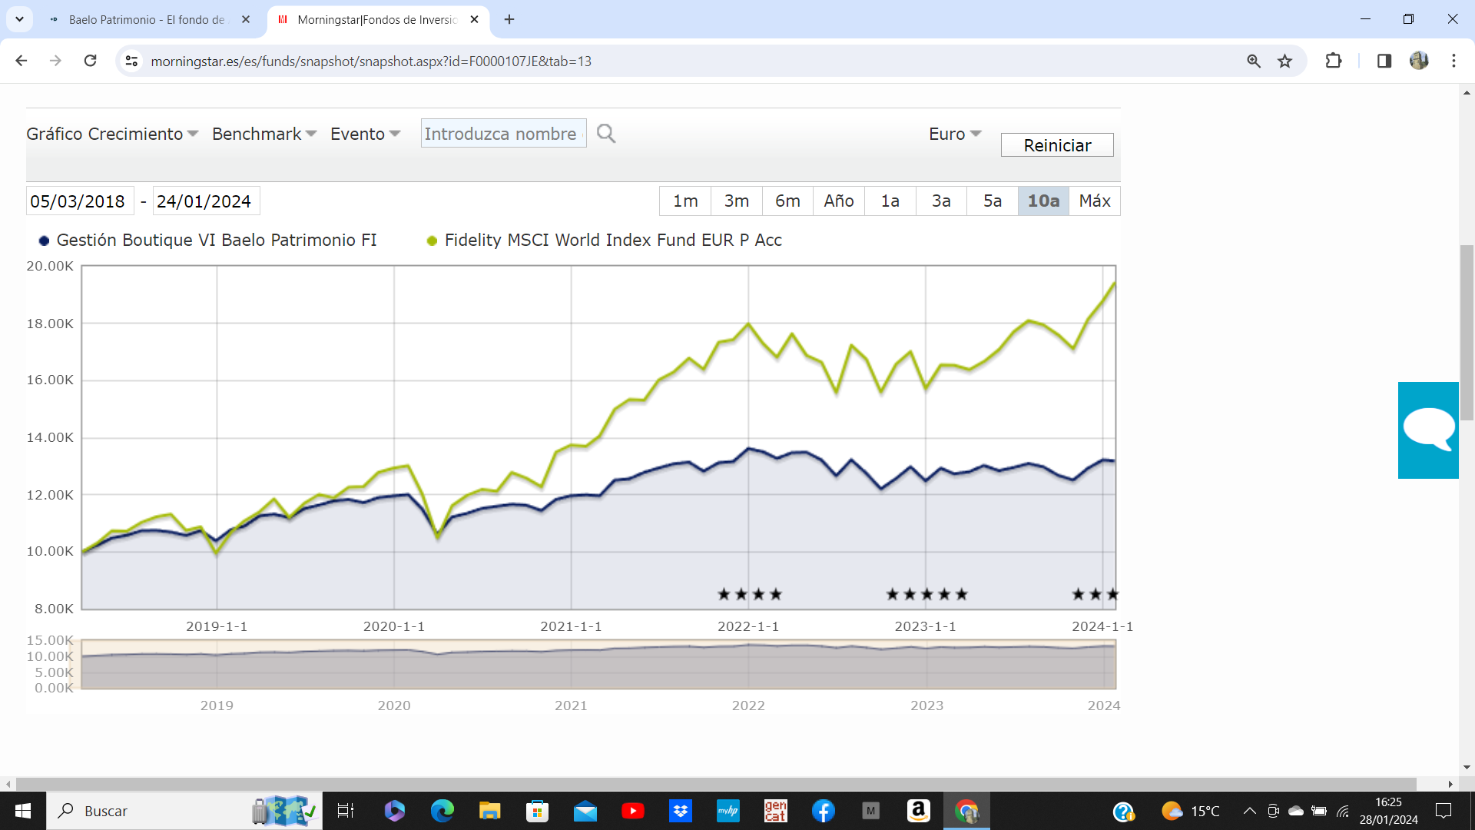Close the Morningstar tab

(x=474, y=19)
